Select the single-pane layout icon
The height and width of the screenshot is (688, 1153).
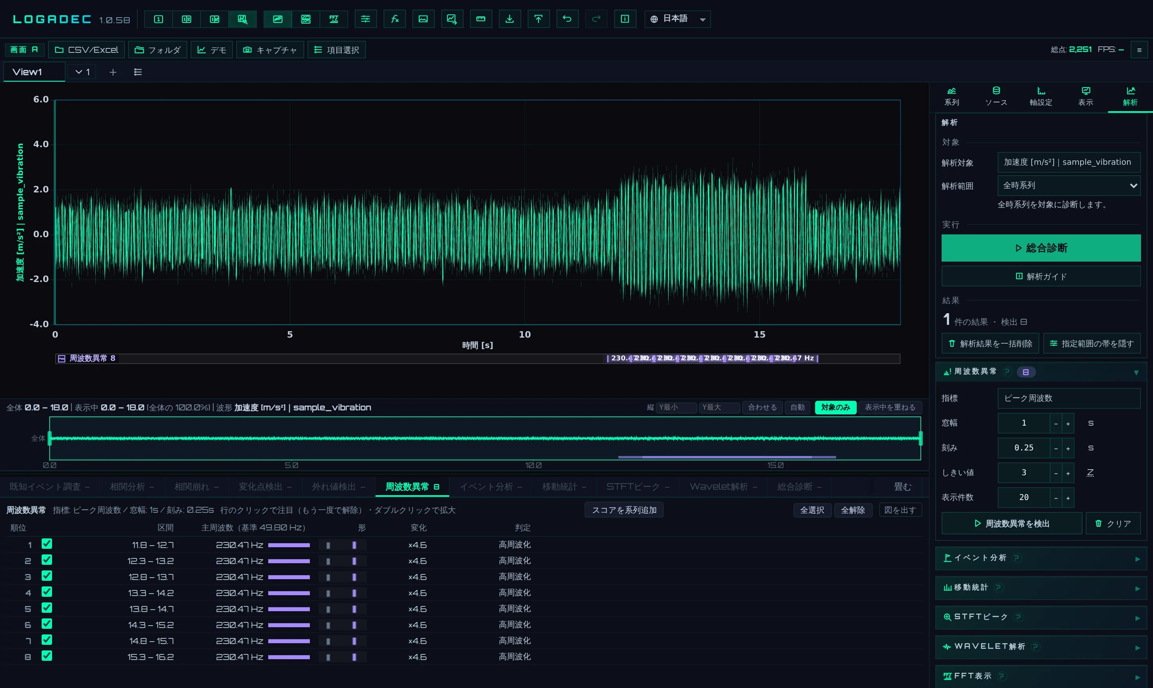click(158, 19)
